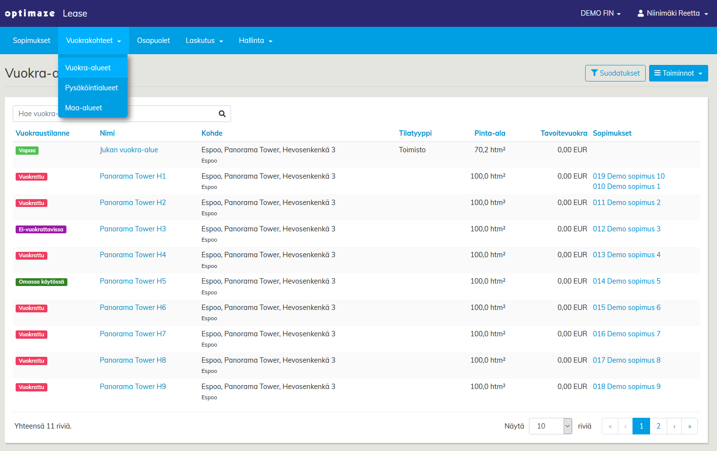
Task: Select Vuokra-alueet in dropdown menu
Action: pos(88,68)
